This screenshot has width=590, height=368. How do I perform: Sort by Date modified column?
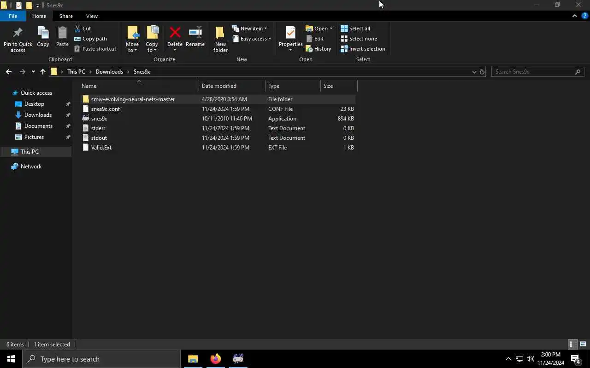pyautogui.click(x=232, y=86)
